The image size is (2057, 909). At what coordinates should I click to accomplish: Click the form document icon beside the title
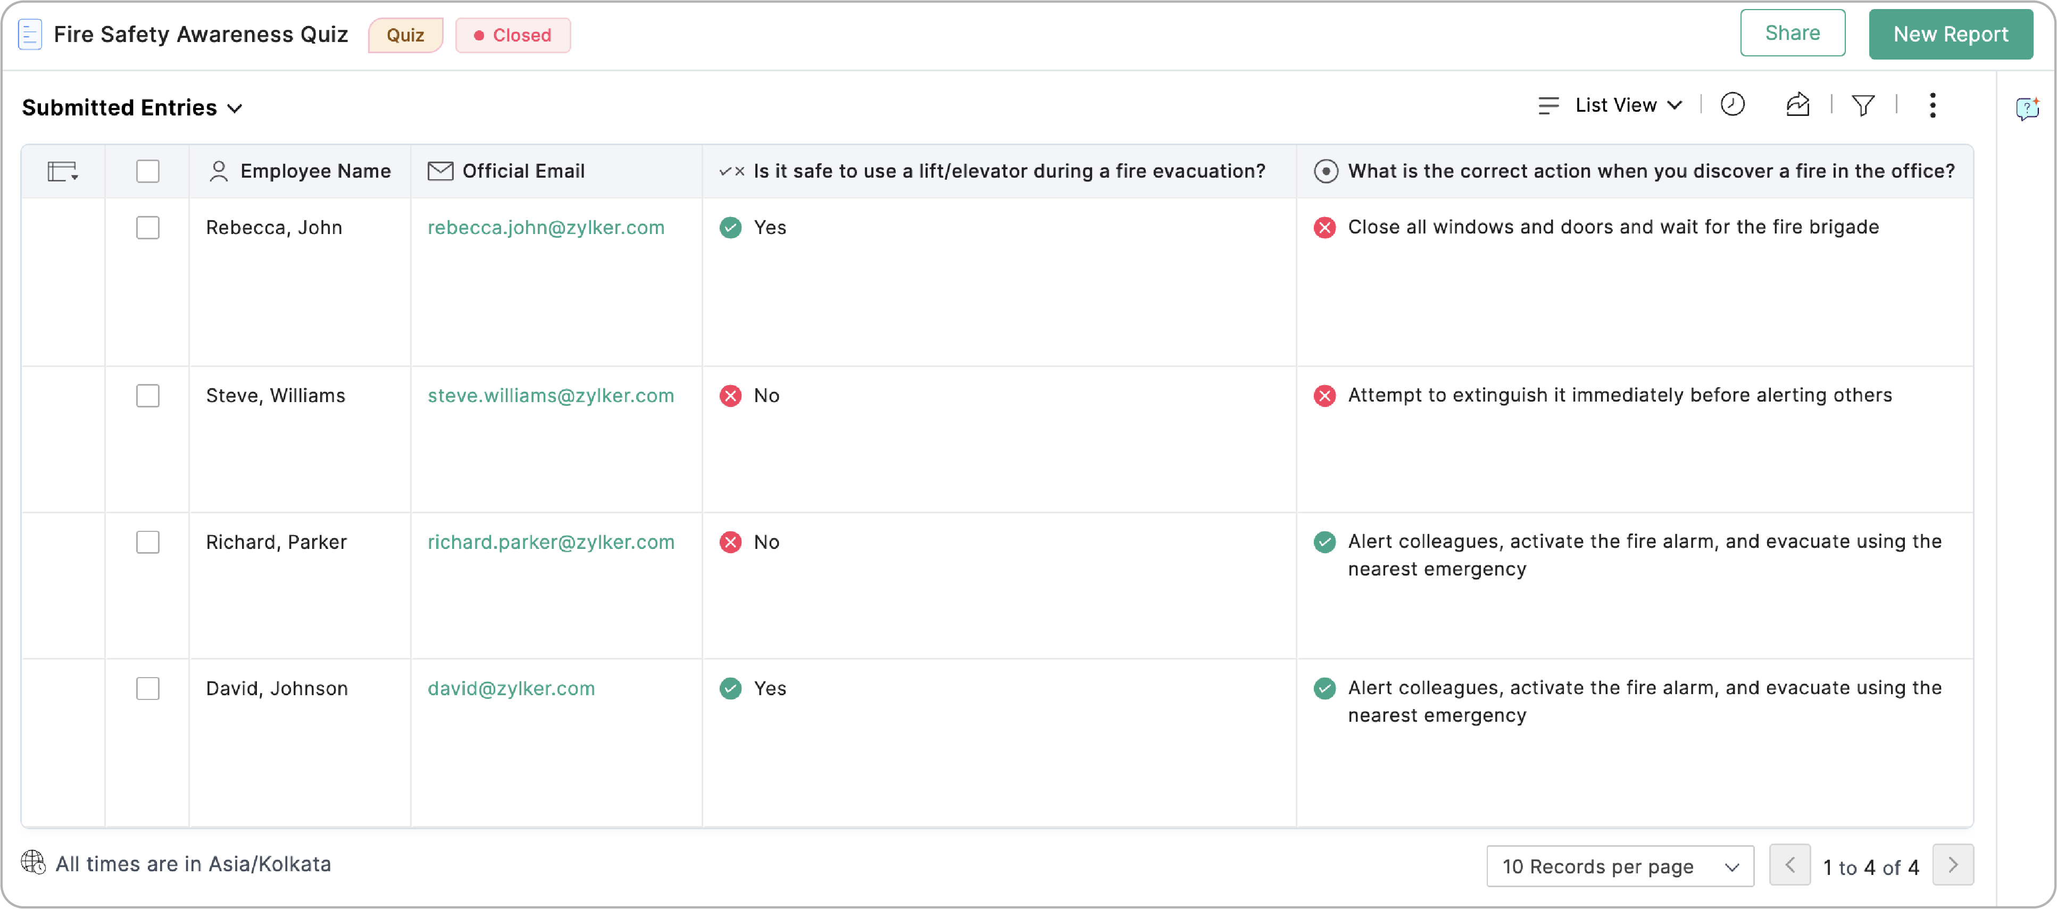click(30, 35)
